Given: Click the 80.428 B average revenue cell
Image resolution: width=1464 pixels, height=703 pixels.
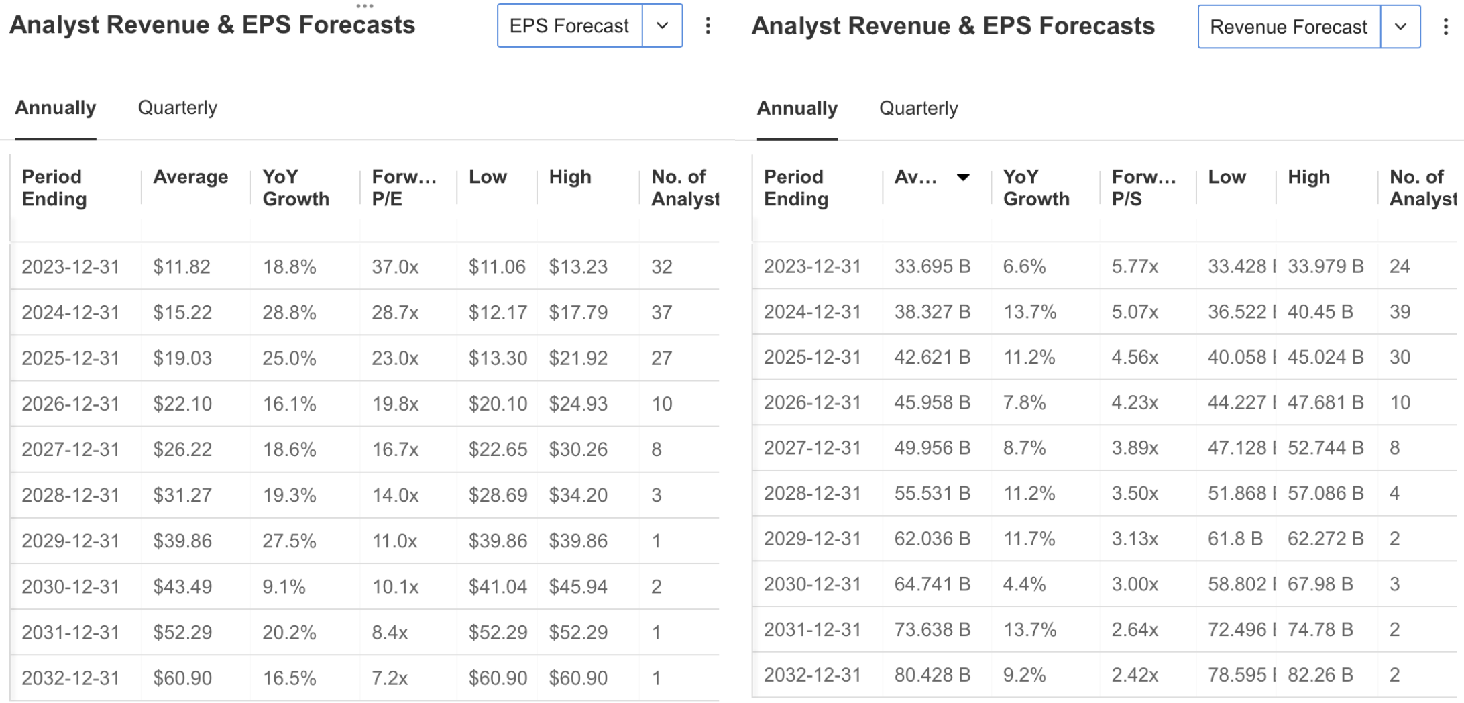Looking at the screenshot, I should pos(932,675).
